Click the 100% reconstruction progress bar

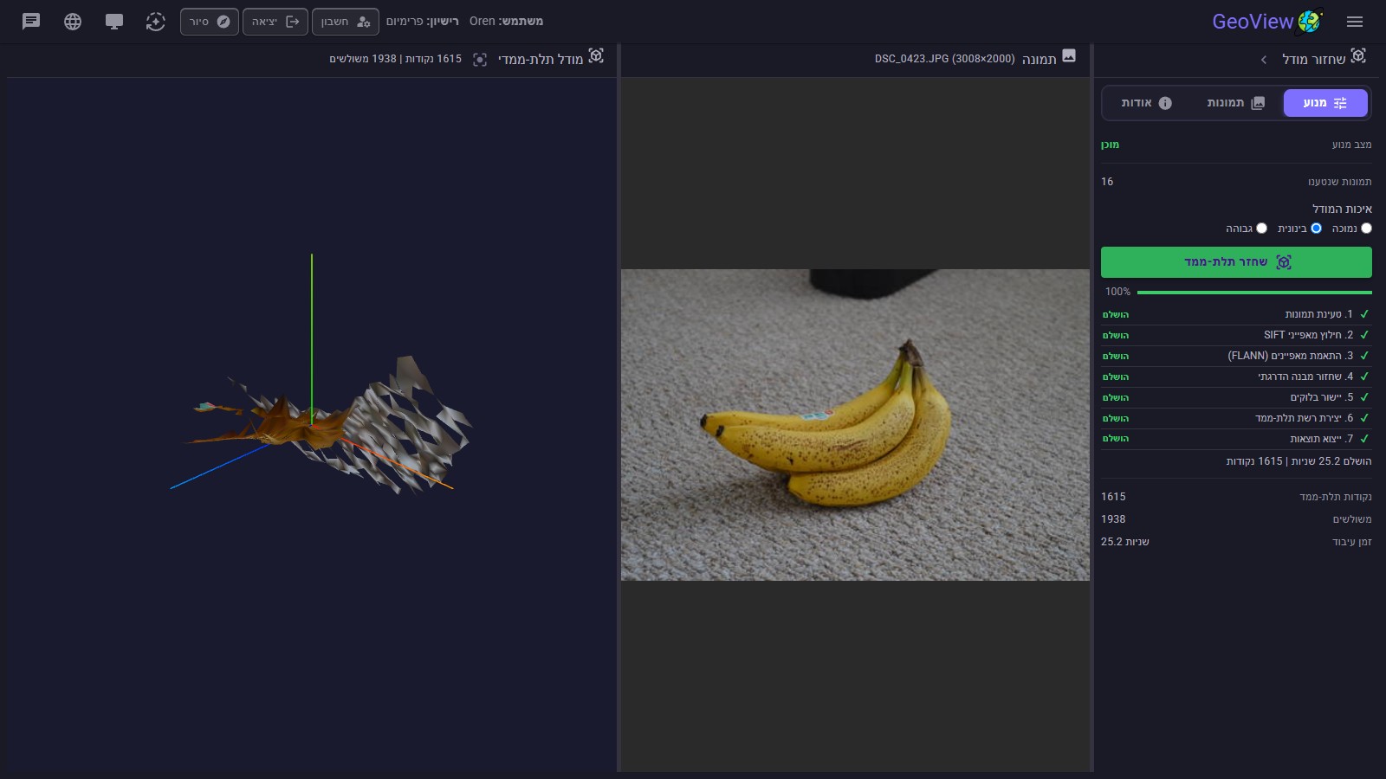coord(1254,293)
